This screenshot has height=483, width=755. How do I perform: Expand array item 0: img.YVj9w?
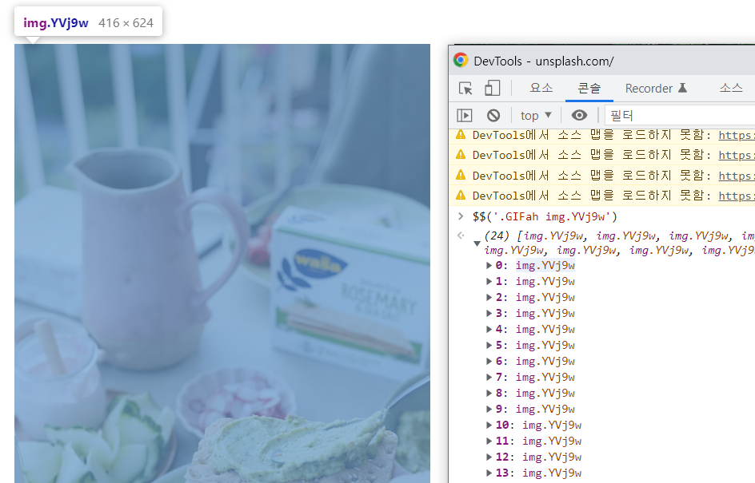pyautogui.click(x=489, y=265)
